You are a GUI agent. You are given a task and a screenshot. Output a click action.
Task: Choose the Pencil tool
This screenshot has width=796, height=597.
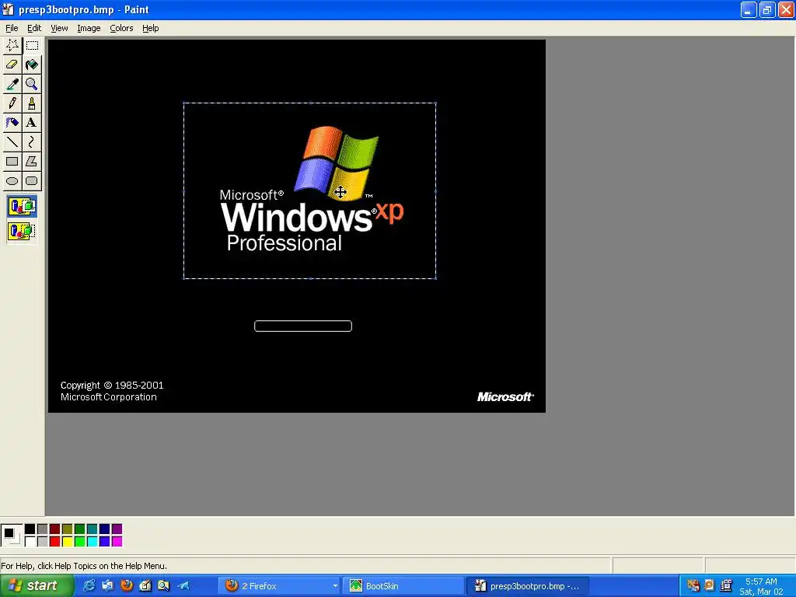tap(12, 103)
